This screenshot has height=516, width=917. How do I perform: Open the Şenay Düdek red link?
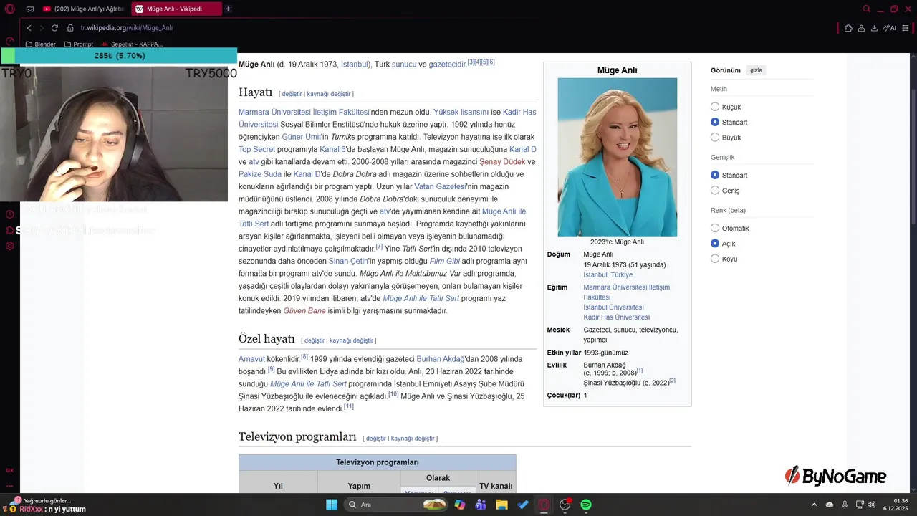point(502,162)
